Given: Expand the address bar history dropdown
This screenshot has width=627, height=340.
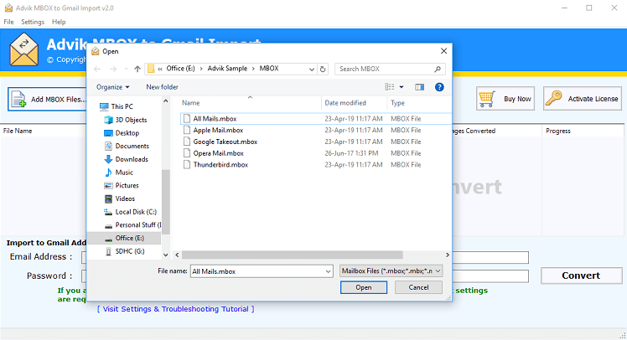Looking at the screenshot, I should pos(312,69).
